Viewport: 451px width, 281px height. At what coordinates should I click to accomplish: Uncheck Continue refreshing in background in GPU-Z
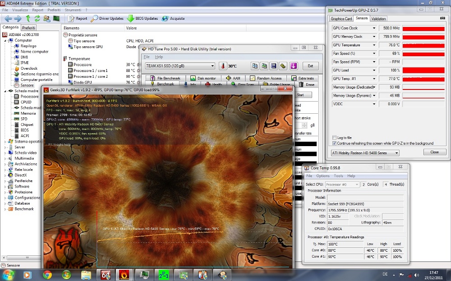(334, 143)
